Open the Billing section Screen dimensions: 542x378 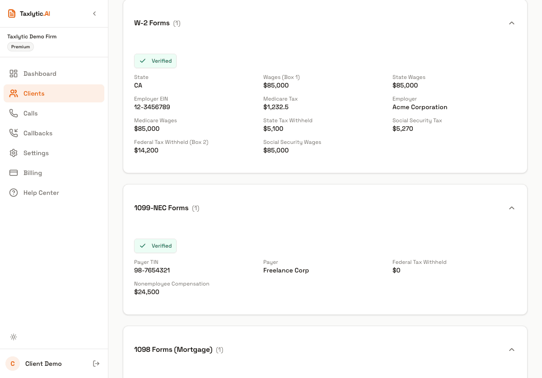coord(33,173)
